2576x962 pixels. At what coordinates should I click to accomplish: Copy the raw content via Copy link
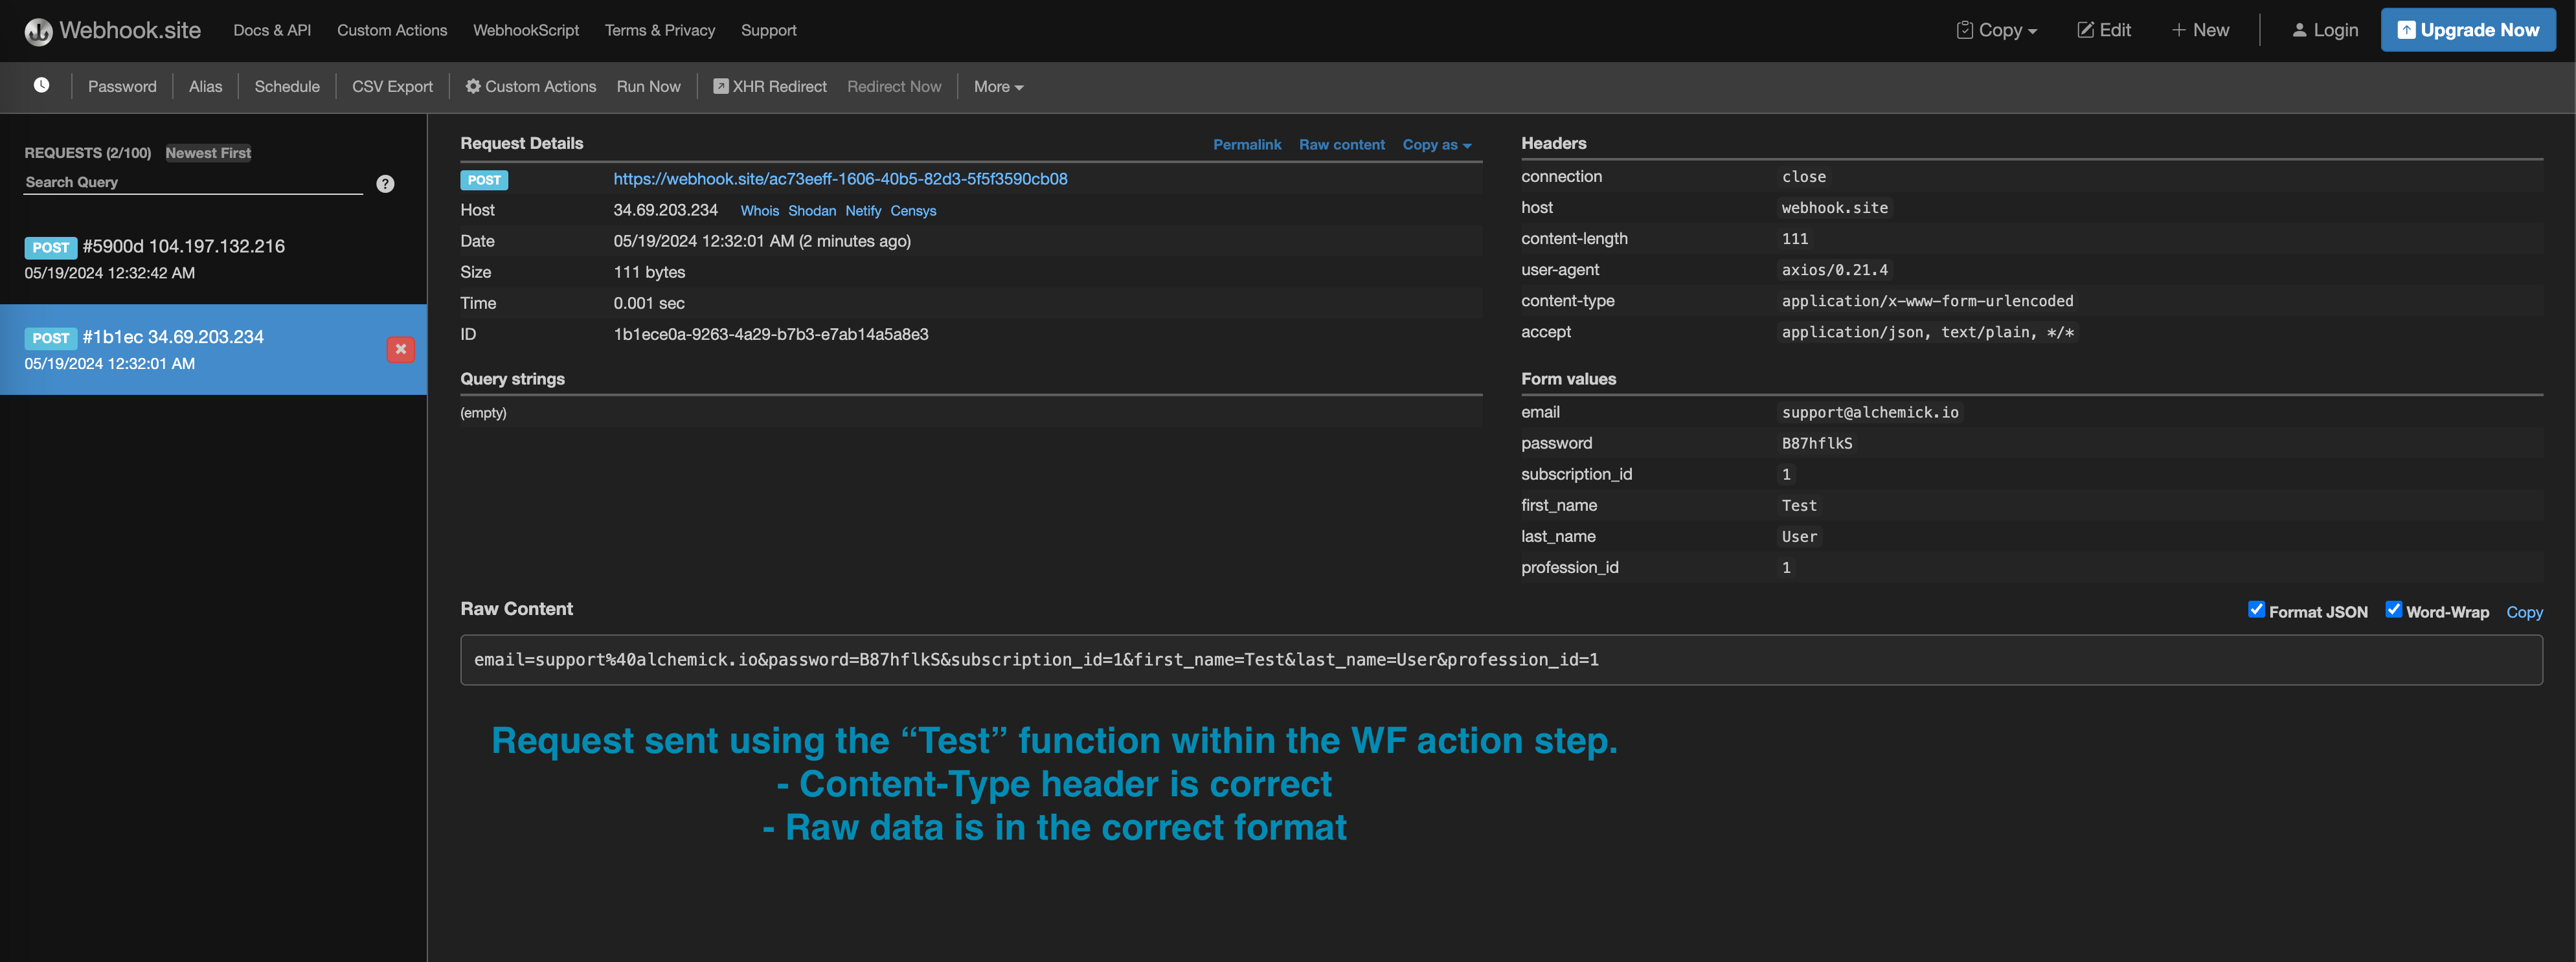pyautogui.click(x=2524, y=612)
